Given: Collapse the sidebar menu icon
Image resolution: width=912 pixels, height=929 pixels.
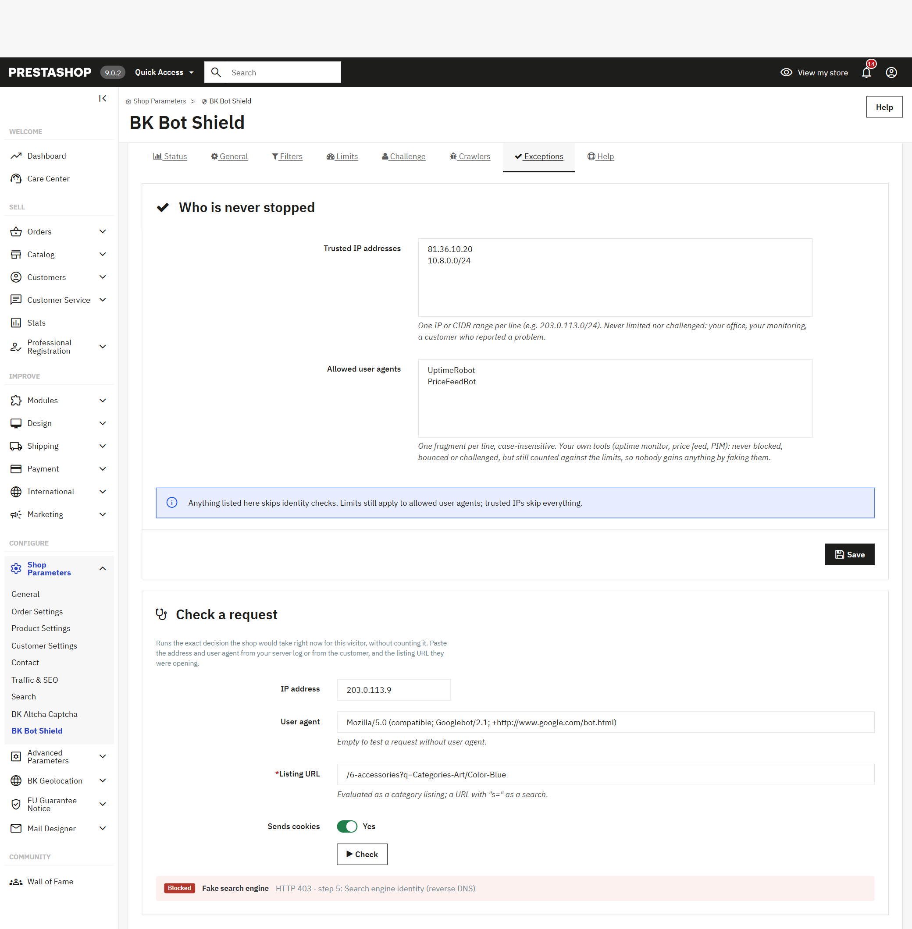Looking at the screenshot, I should click(103, 99).
